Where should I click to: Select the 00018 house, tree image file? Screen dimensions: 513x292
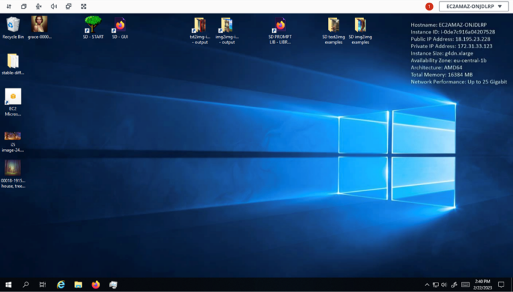point(13,168)
